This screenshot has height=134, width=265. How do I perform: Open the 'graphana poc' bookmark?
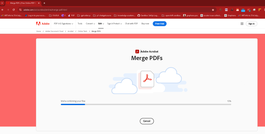(x=190, y=15)
